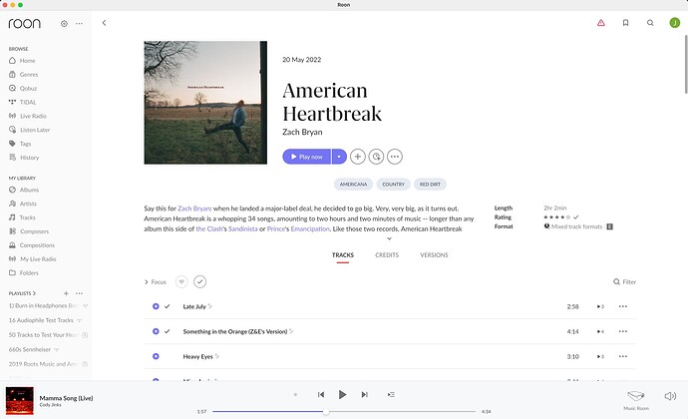Play Something in the Orange track

(x=156, y=331)
